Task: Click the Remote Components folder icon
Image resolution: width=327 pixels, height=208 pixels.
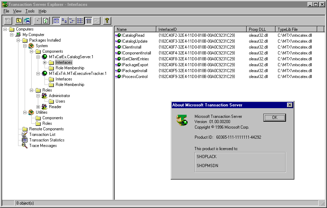Action: pyautogui.click(x=25, y=129)
